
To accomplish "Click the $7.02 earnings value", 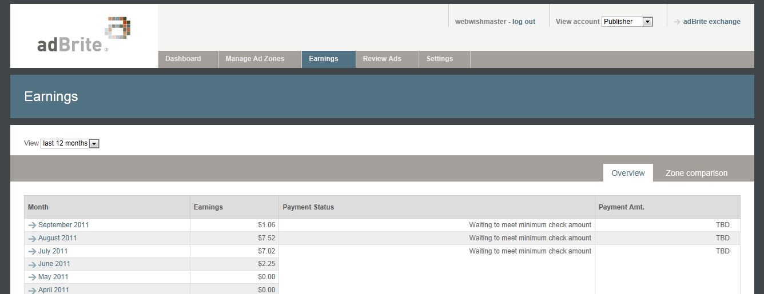I will pyautogui.click(x=266, y=251).
